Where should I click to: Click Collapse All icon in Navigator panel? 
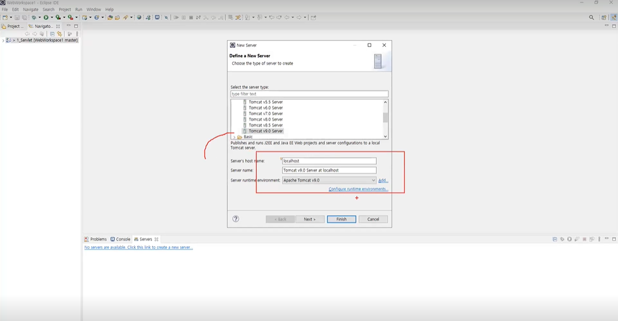pyautogui.click(x=52, y=34)
